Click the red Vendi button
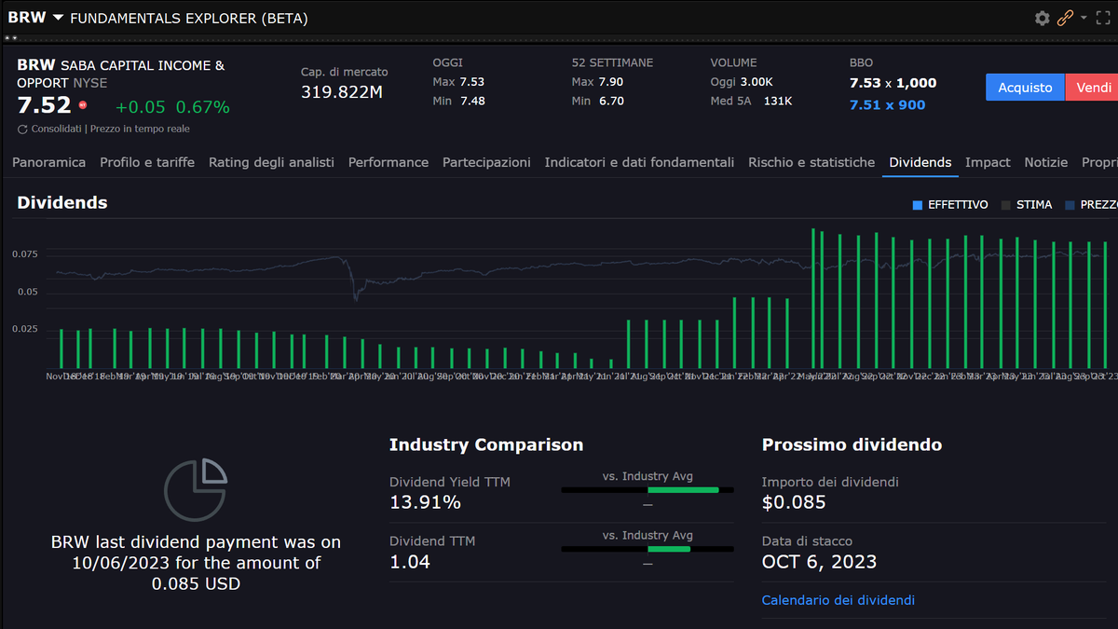This screenshot has width=1118, height=629. [1092, 88]
